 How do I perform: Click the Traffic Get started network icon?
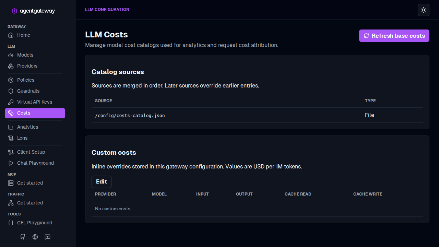(x=11, y=203)
